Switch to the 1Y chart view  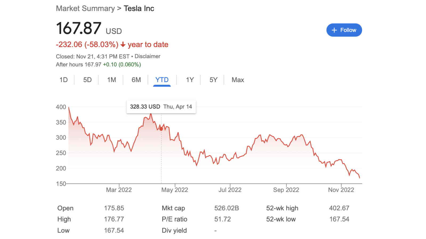click(x=190, y=80)
